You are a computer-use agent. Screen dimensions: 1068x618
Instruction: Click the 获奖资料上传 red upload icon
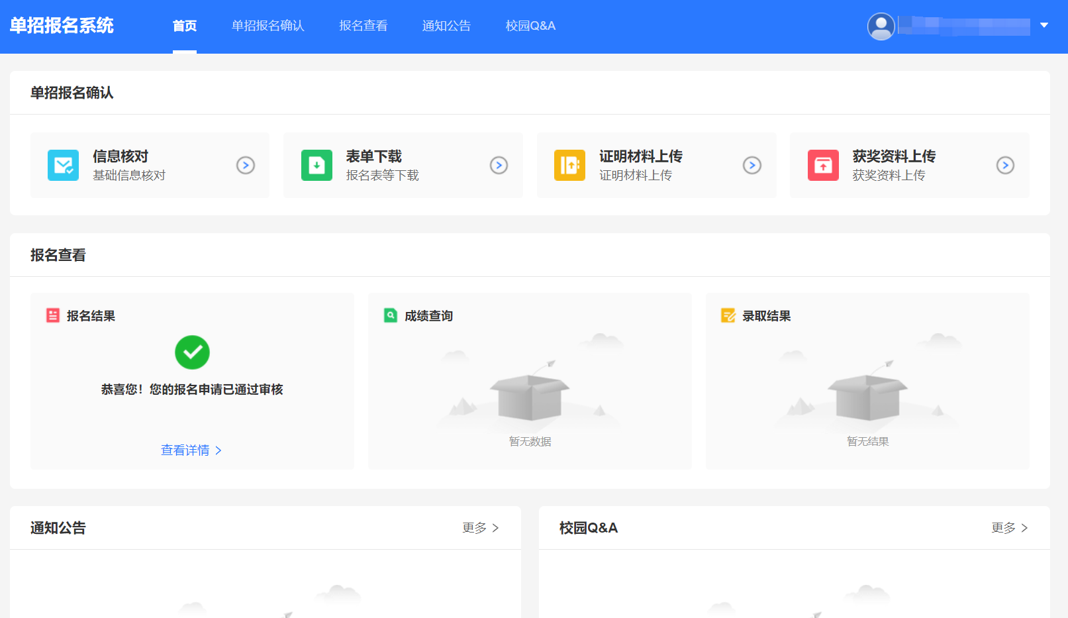(x=823, y=165)
